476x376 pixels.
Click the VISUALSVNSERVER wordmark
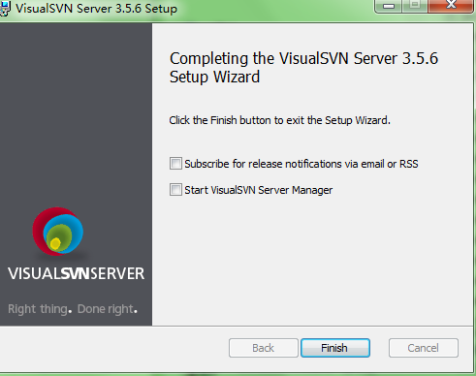77,273
